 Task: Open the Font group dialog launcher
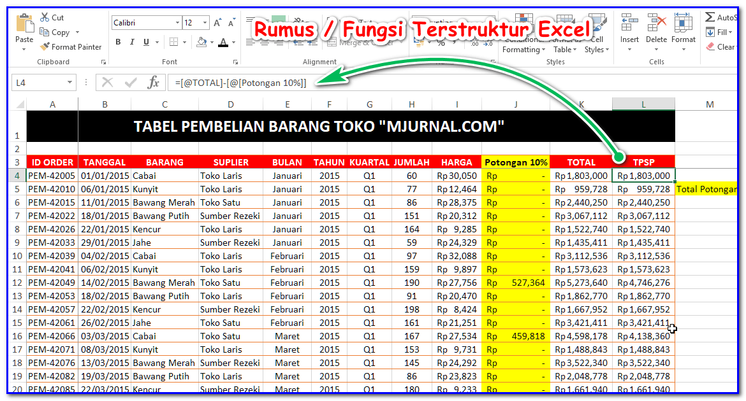pos(235,62)
